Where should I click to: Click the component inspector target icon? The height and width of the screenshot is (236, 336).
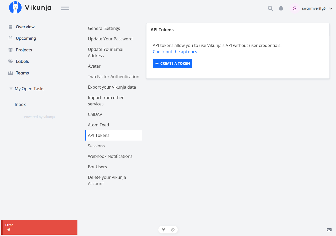(173, 230)
